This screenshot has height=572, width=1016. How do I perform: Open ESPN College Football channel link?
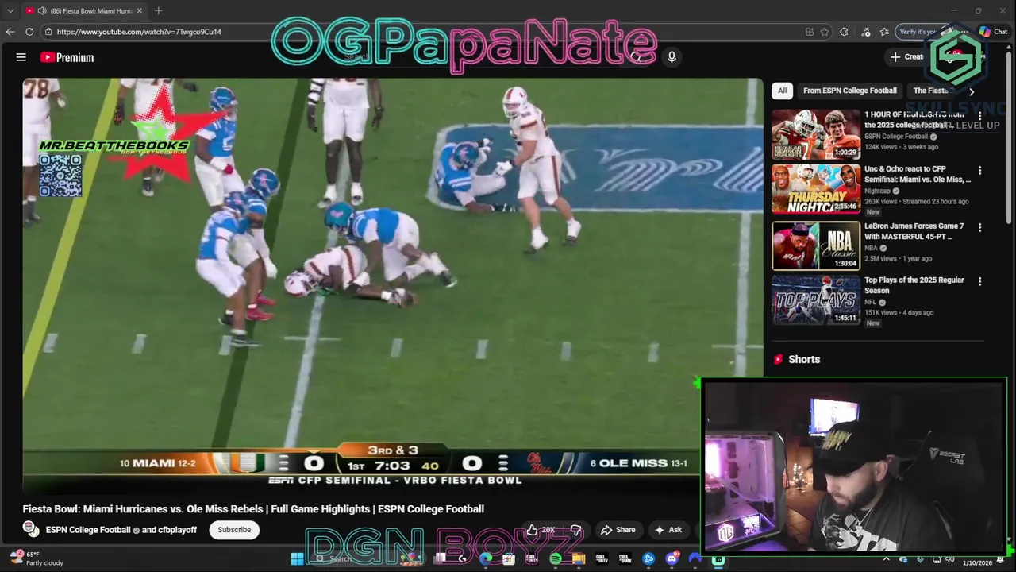click(x=88, y=530)
